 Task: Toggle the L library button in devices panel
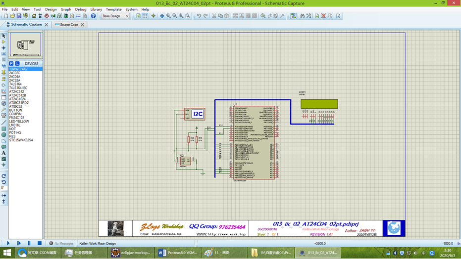[17, 64]
